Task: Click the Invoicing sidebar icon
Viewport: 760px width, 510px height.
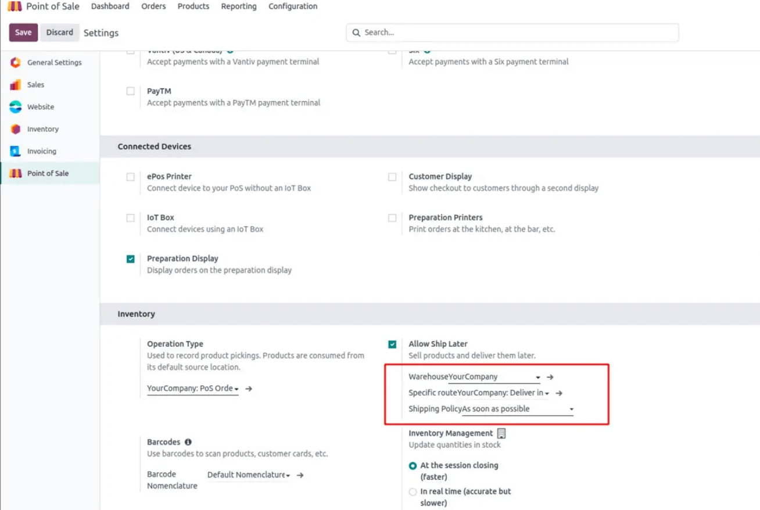Action: (16, 151)
